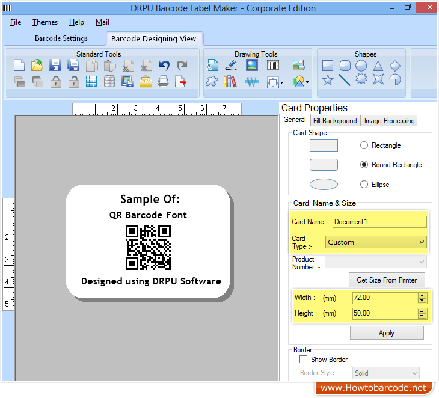439x398 pixels.
Task: Expand the shapes image tool dropdown arrow
Action: click(308, 82)
